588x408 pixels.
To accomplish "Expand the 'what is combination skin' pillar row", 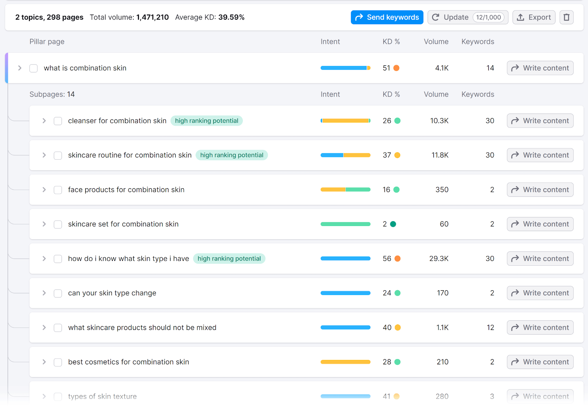I will pos(20,68).
